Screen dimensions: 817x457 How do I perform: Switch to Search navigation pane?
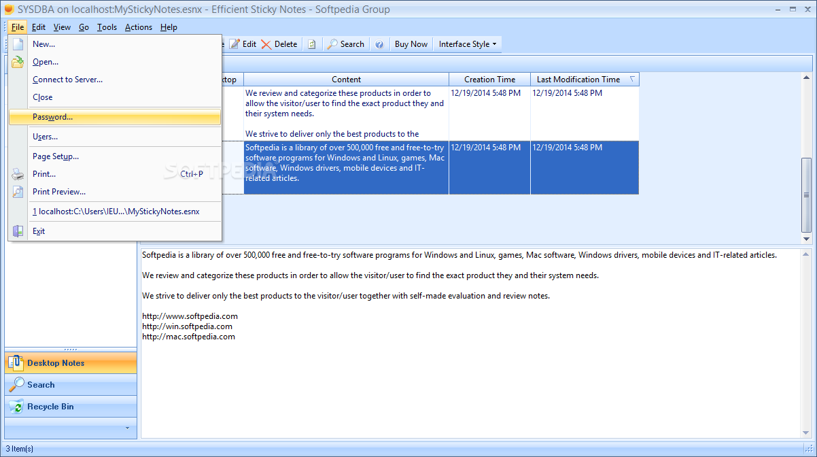71,385
